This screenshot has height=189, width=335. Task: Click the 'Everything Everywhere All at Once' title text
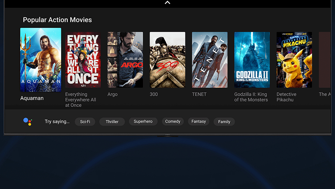point(80,100)
